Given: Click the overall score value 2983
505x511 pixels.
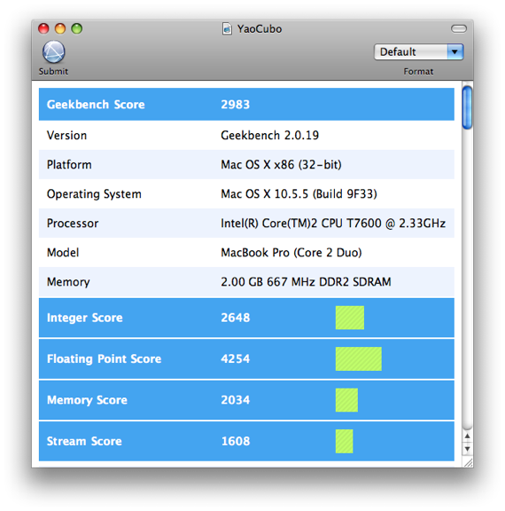Looking at the screenshot, I should click(x=236, y=105).
